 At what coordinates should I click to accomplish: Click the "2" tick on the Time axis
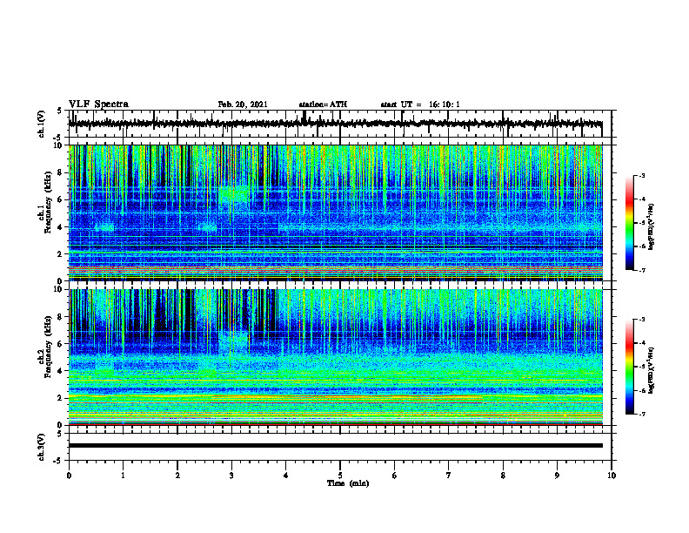click(x=177, y=476)
